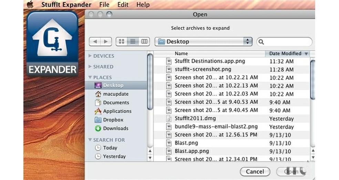Viewport: 339px width, 180px height.
Task: Click the 11:28 AM date cell
Action: click(x=281, y=70)
